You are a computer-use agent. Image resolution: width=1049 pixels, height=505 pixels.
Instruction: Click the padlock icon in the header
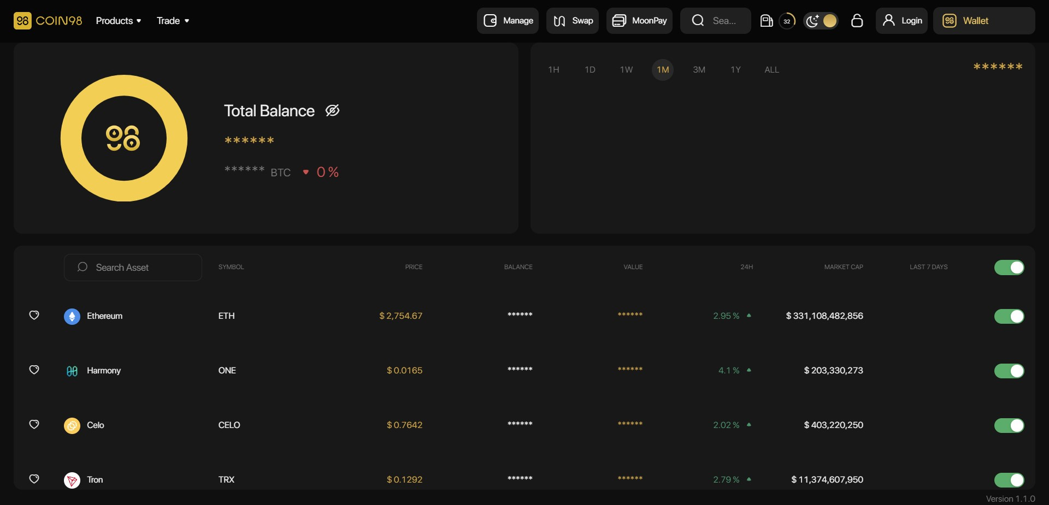pos(857,21)
